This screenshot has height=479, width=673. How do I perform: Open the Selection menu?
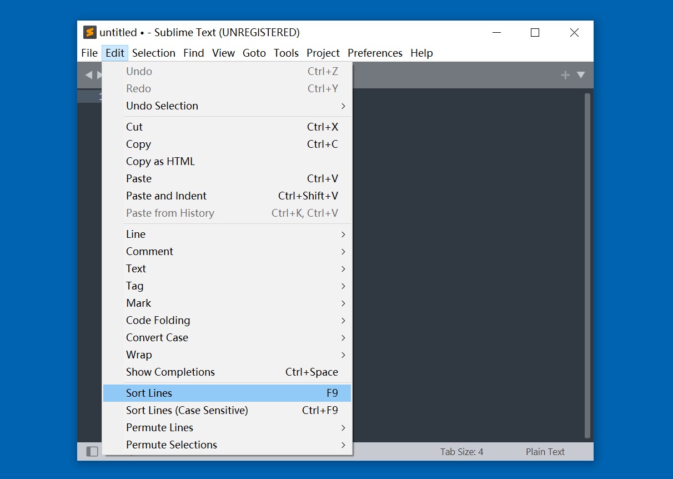[154, 53]
